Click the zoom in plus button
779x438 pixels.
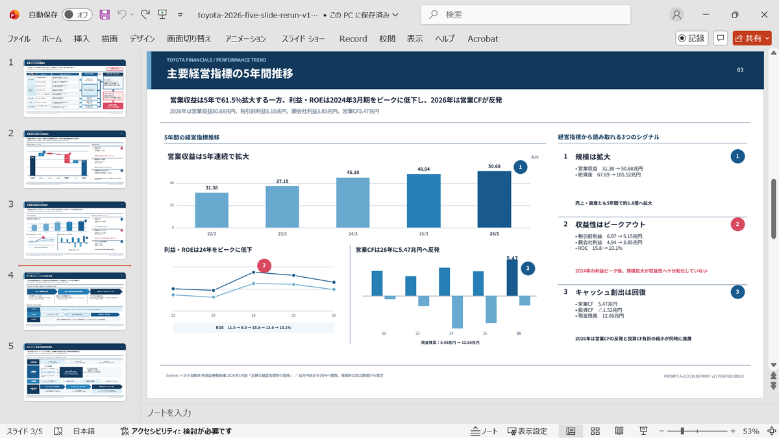[732, 432]
